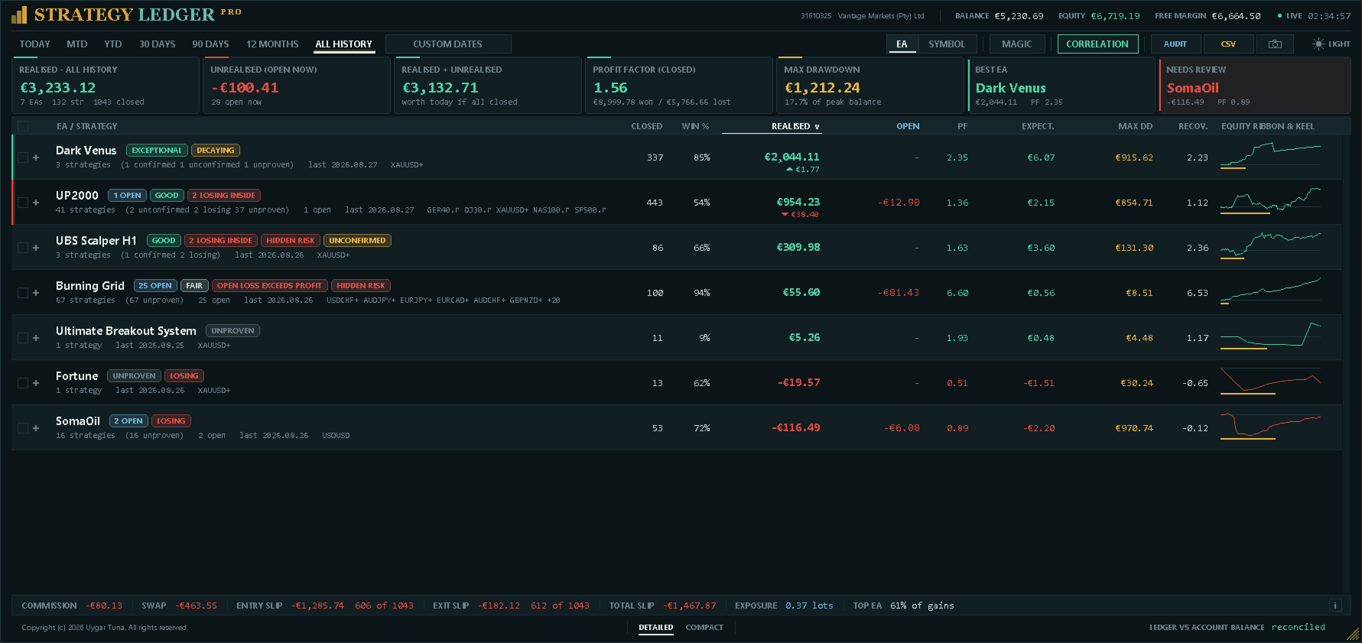Screen dimensions: 1362x643
Task: Tick the checkbox for UBS Scalper H1
Action: coord(23,248)
